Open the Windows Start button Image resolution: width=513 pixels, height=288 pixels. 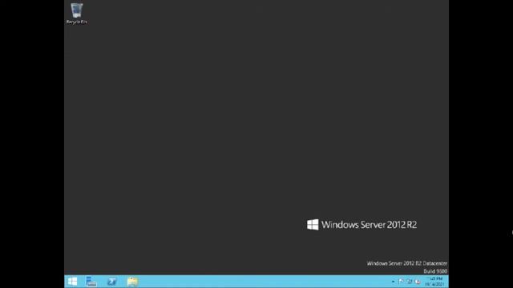tap(73, 282)
